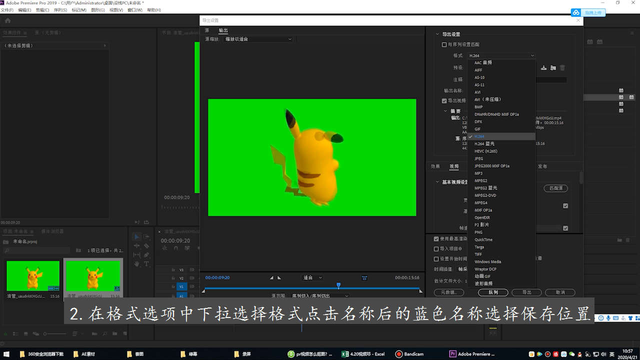Check the set start timecode checkbox
The image size is (640, 360).
[436, 258]
